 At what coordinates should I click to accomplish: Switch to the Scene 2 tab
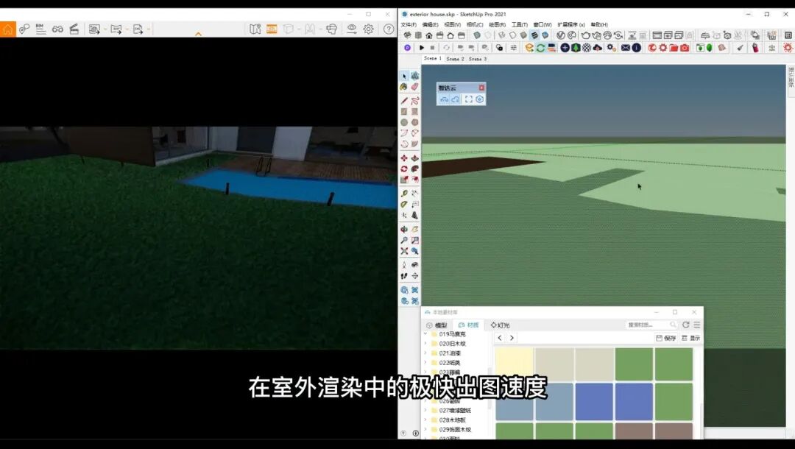[x=455, y=59]
